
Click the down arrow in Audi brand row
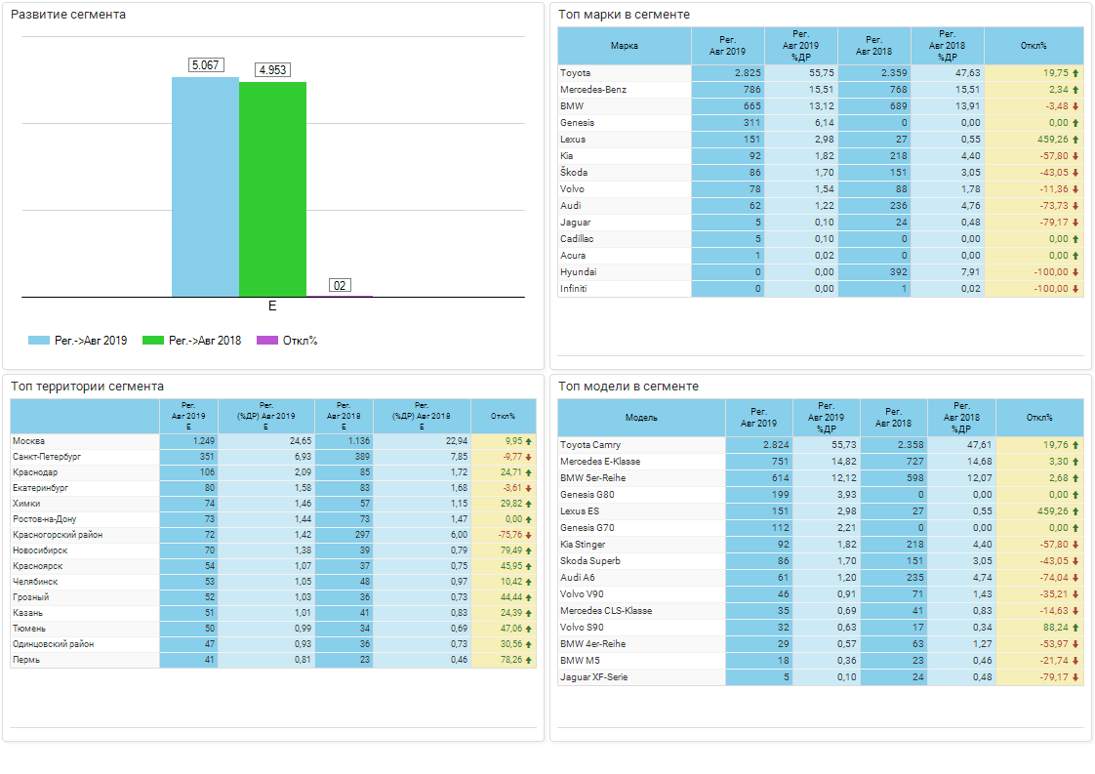coord(1075,206)
